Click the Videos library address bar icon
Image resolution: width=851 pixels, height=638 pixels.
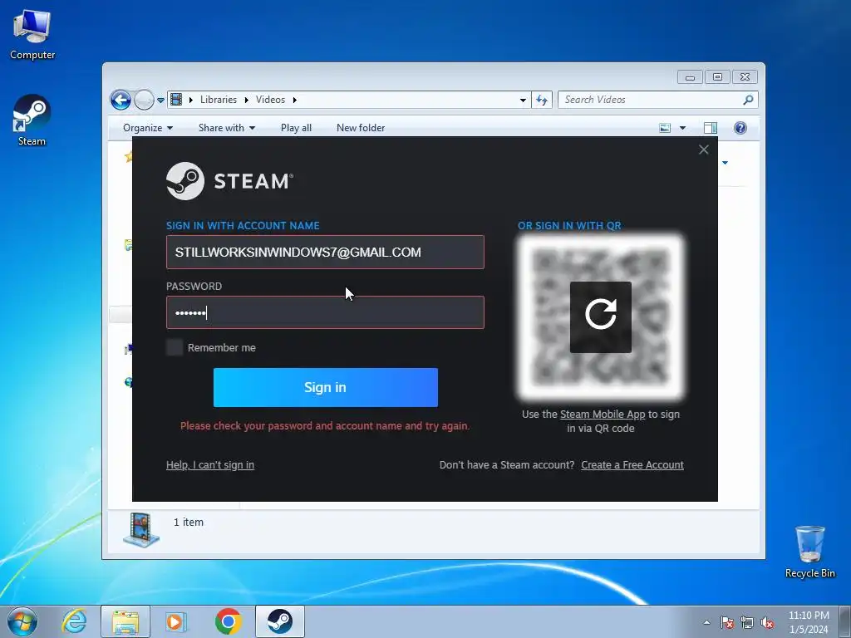point(176,100)
